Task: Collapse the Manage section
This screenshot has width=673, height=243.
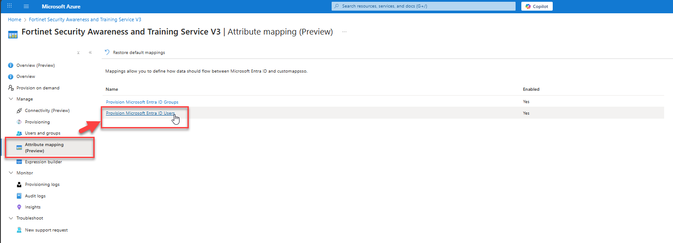Action: tap(11, 99)
